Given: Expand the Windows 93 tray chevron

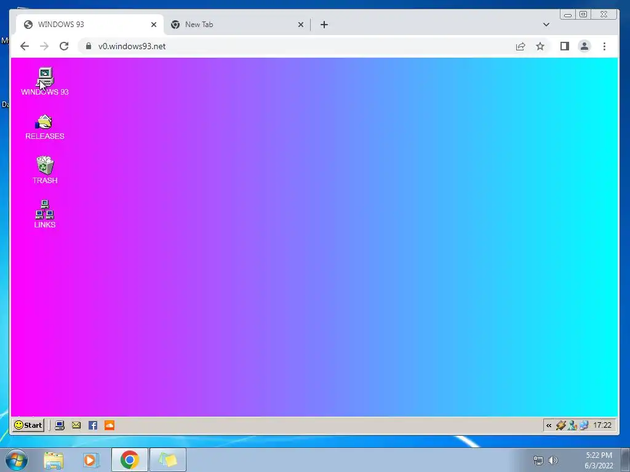Looking at the screenshot, I should [549, 425].
